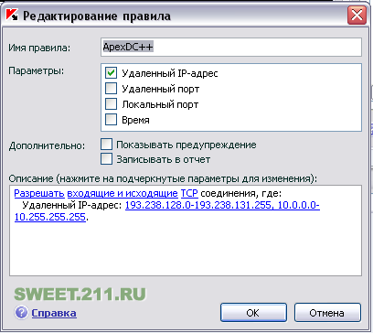Open the Справка help link
The image size is (373, 333).
pos(54,313)
